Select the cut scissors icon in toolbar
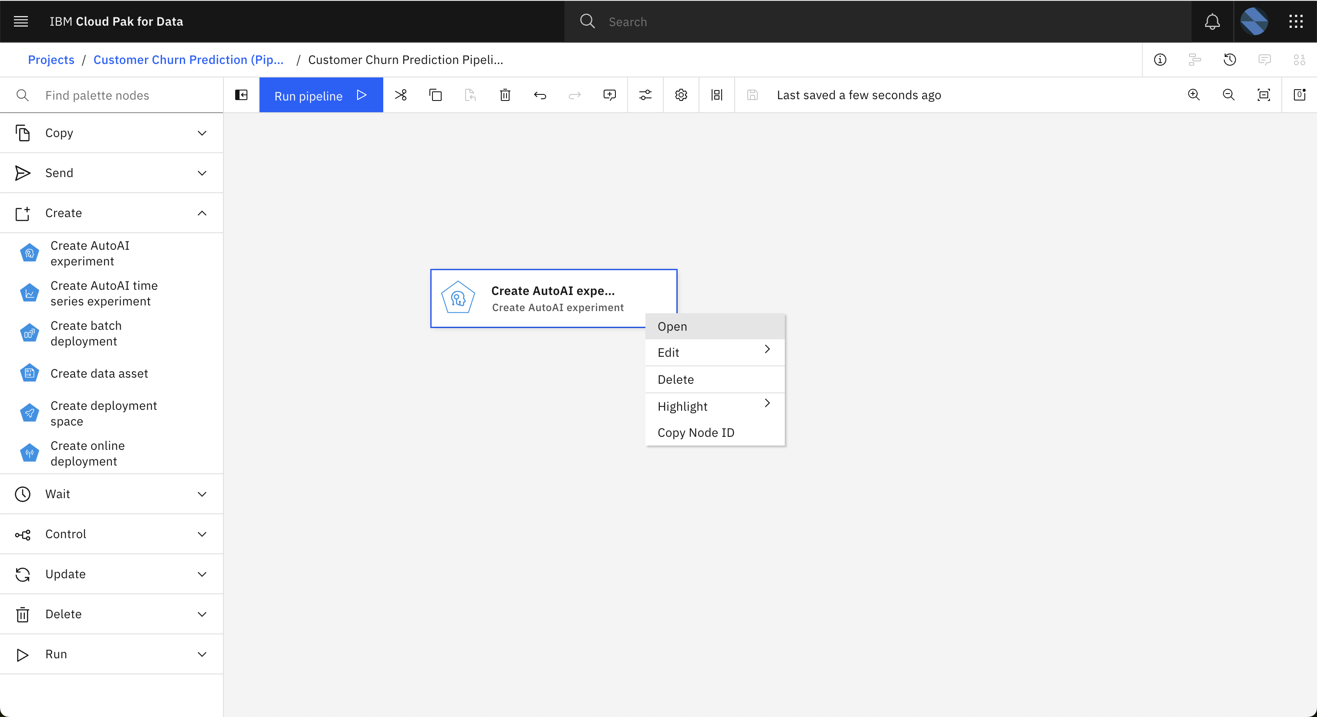The width and height of the screenshot is (1317, 717). 401,95
